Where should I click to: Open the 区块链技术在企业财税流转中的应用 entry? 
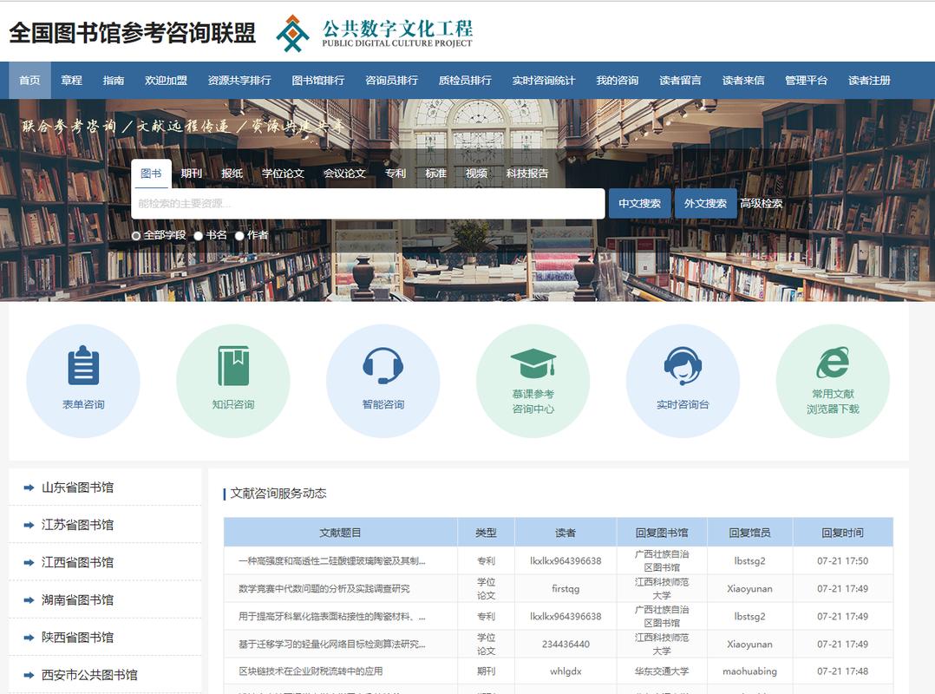coord(311,671)
